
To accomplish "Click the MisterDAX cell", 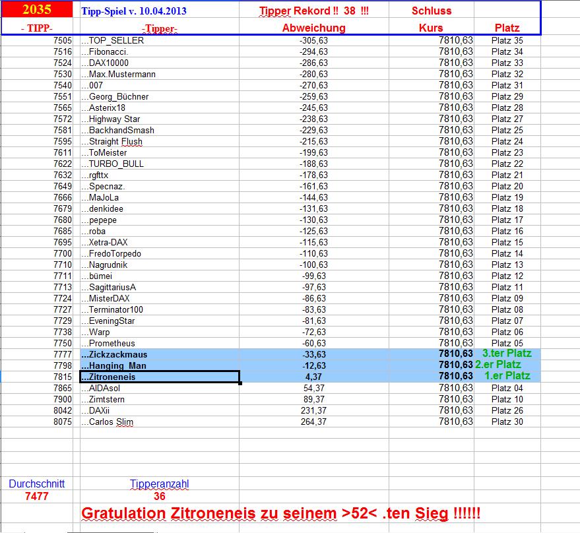I will tap(160, 299).
